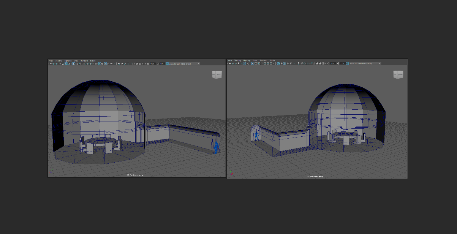Toggle the view transform icon in left viewport

click(167, 64)
